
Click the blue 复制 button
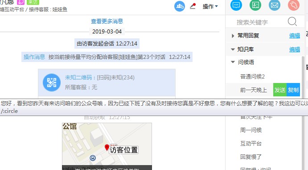click(293, 90)
